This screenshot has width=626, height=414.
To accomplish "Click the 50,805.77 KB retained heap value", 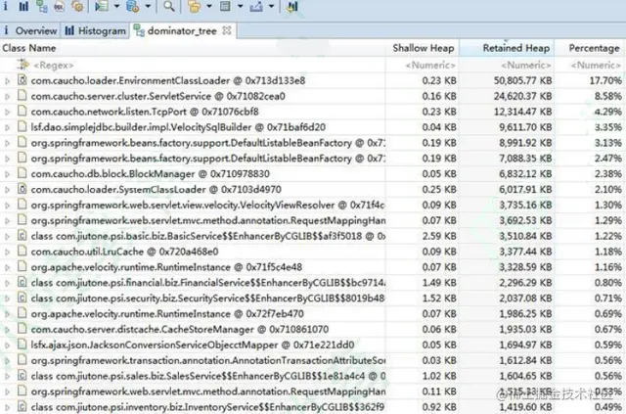I will coord(522,80).
